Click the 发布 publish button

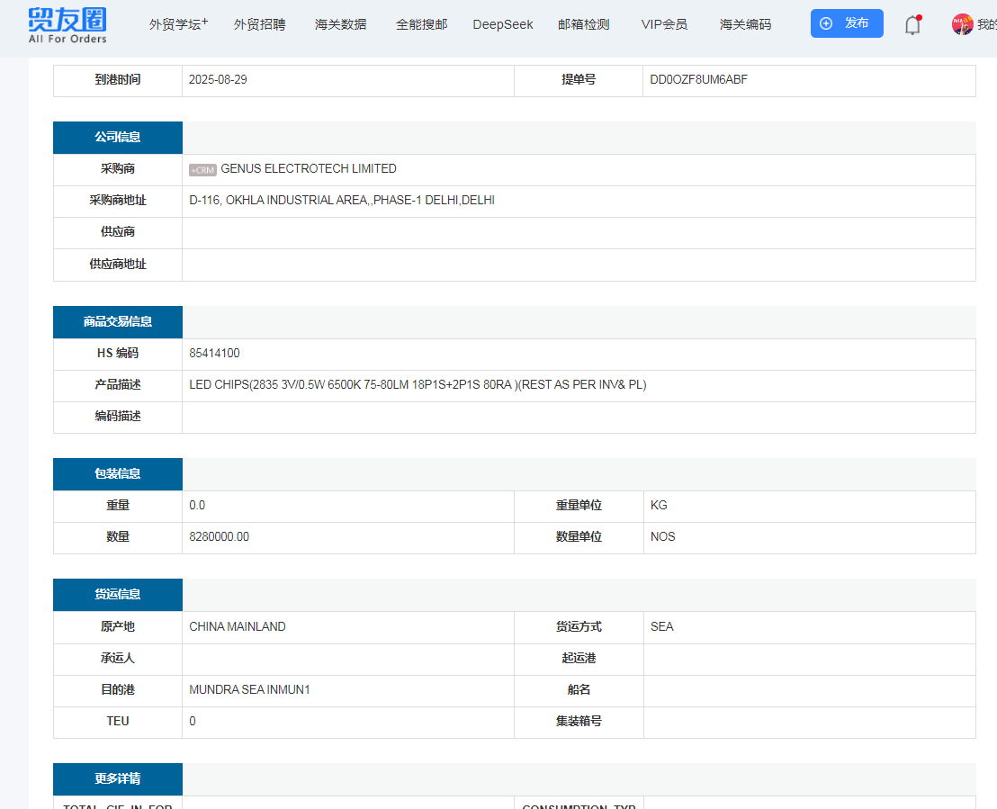[846, 23]
